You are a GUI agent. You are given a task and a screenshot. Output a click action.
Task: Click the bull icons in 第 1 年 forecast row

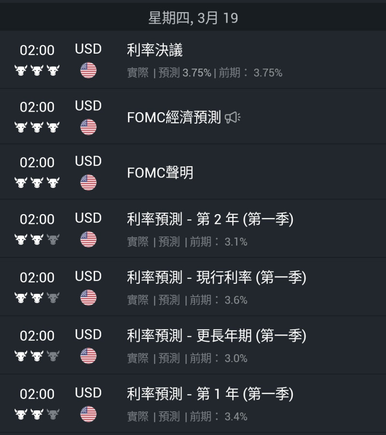(37, 414)
